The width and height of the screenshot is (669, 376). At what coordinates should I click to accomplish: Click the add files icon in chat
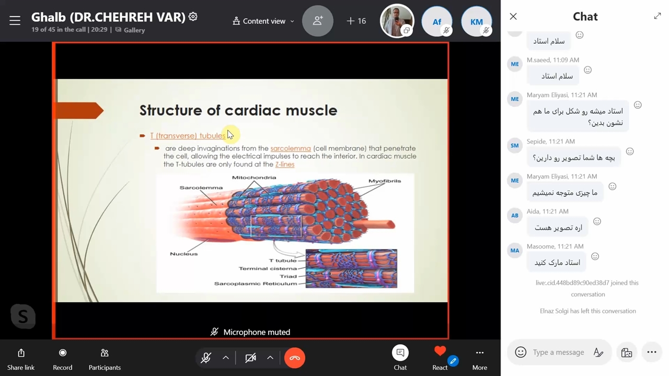pos(626,352)
